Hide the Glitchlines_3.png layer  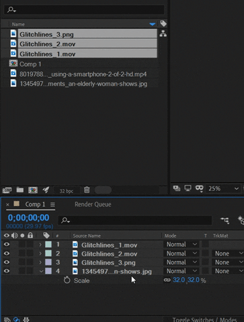click(7, 262)
